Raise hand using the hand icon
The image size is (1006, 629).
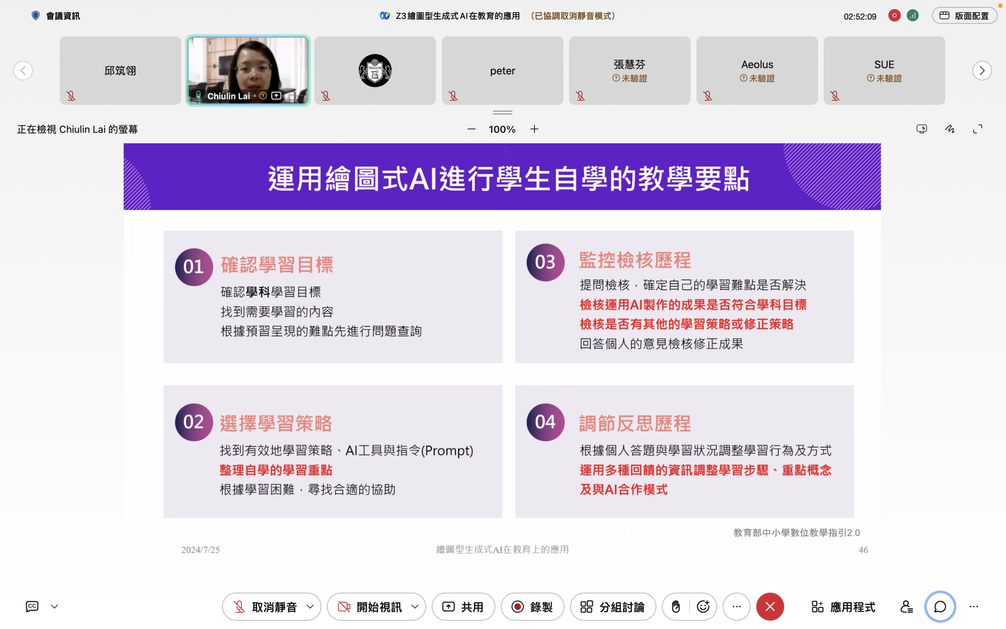coord(676,607)
